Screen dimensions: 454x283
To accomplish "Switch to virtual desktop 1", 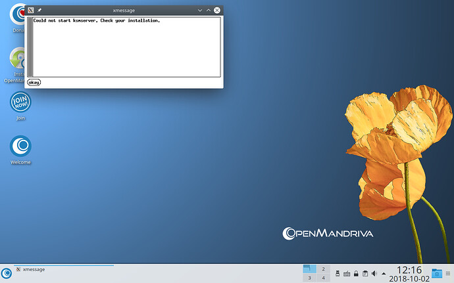I will pyautogui.click(x=309, y=269).
